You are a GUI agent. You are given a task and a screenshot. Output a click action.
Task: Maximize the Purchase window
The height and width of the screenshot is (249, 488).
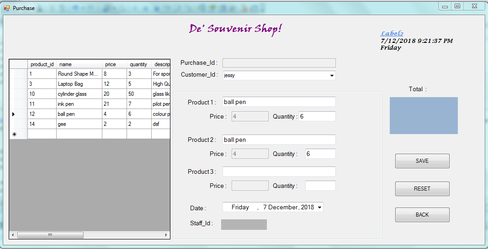457,6
